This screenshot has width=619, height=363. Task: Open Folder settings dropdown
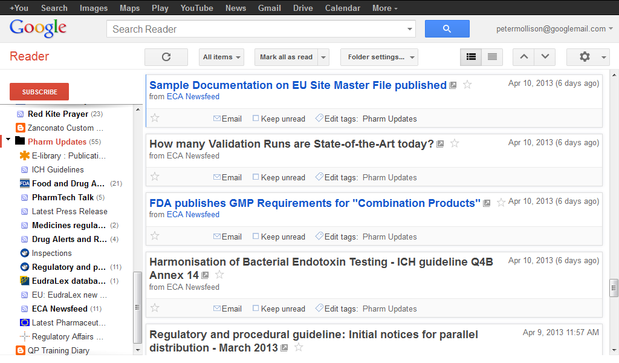click(x=379, y=57)
